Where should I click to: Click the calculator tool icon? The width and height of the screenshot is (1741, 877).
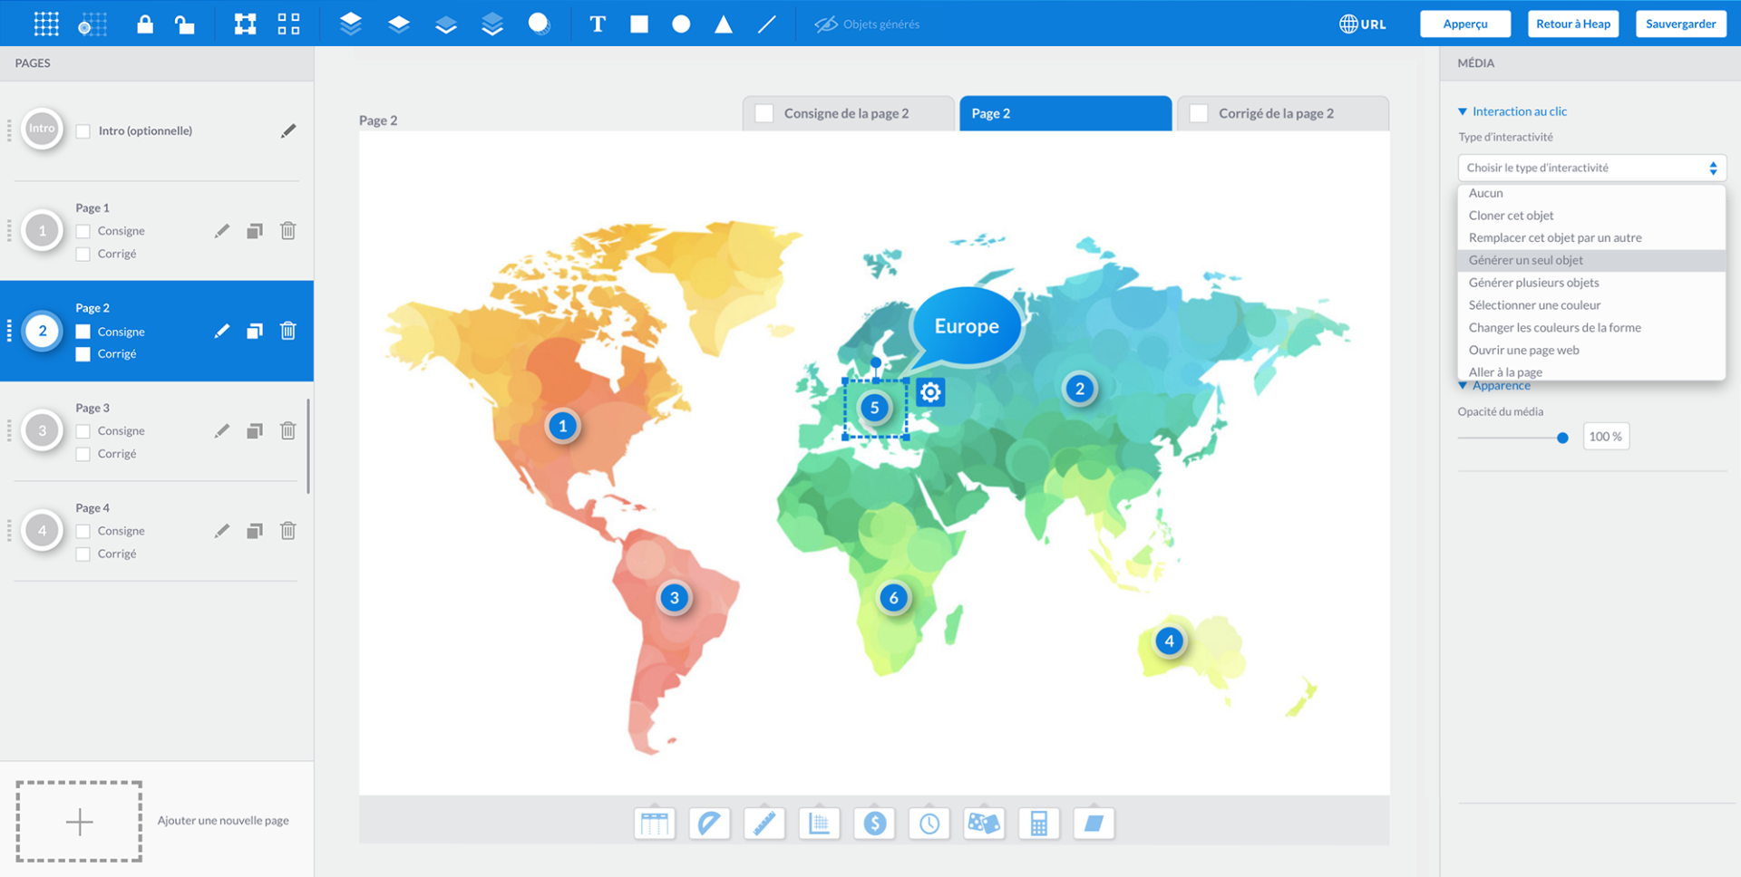point(1039,824)
